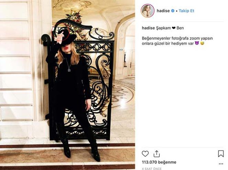This screenshot has height=170, width=228.
Task: Save the post with the bookmark icon
Action: pos(221,154)
